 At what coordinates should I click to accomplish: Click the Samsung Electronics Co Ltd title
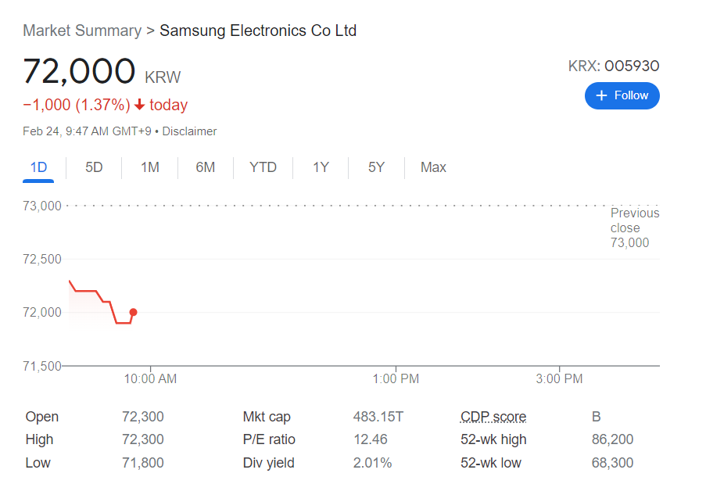[x=258, y=30]
